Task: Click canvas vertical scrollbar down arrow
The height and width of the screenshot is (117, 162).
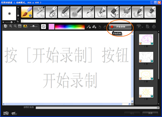Action: 132,101
